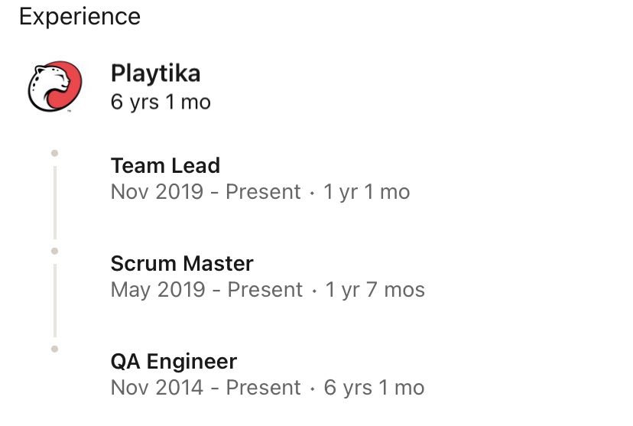
Task: Click the QA Engineer row's duration text
Action: click(374, 387)
